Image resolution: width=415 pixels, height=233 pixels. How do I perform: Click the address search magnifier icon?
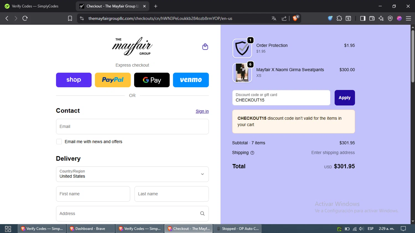[202, 213]
